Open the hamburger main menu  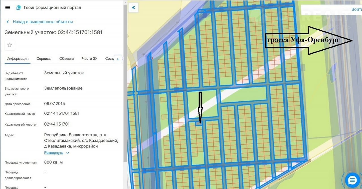(x=8, y=8)
